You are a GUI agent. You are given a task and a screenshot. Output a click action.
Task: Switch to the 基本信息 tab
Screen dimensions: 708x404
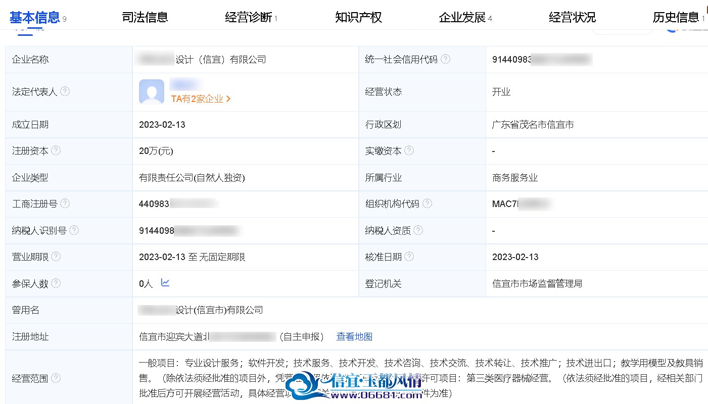pos(34,18)
